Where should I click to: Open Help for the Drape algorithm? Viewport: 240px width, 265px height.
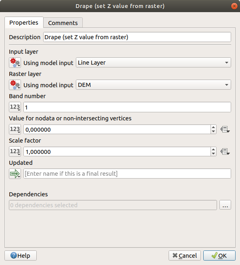tap(21, 256)
